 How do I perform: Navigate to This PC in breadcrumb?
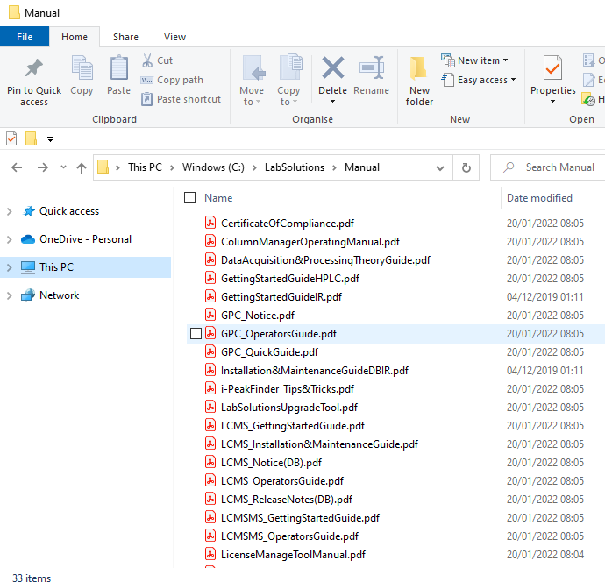[145, 167]
